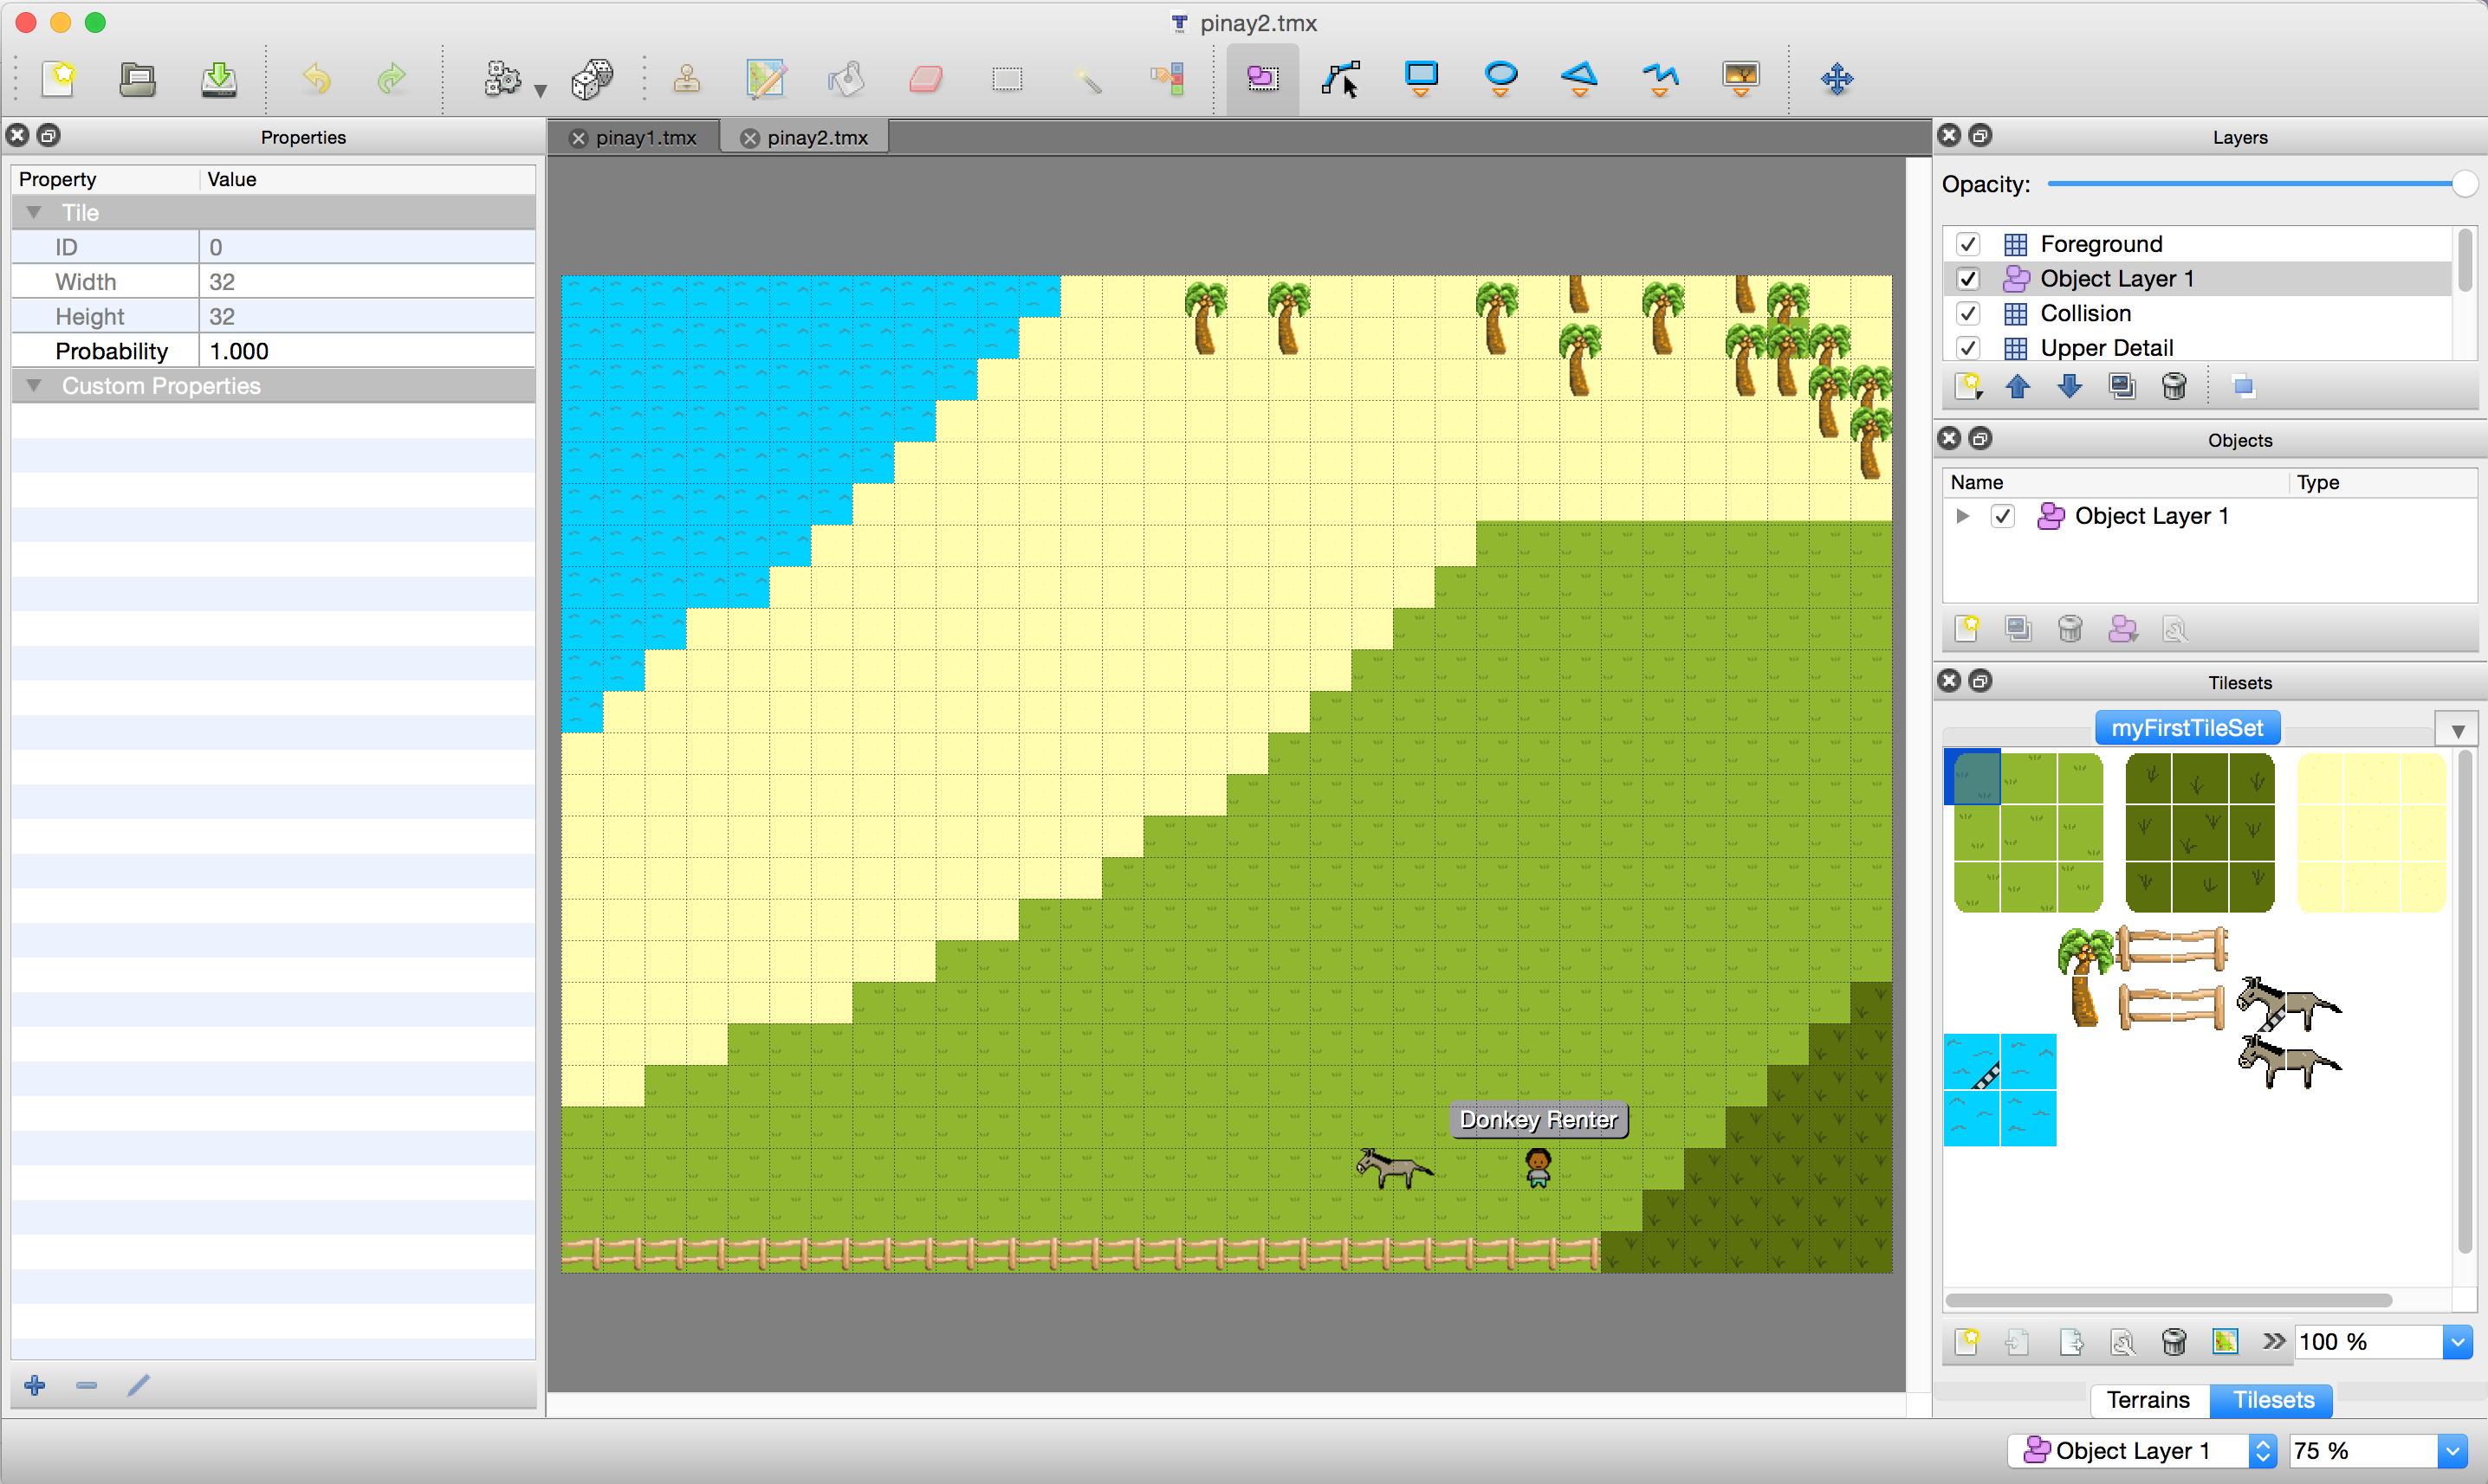Select the Stamp Brush tool
Viewport: 2488px width, 1484px height.
click(x=686, y=78)
